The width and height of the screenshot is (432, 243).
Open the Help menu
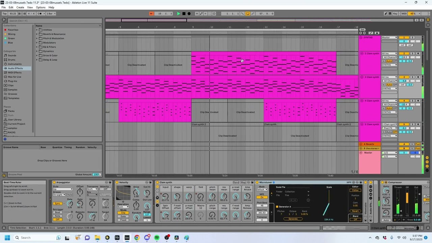(51, 7)
